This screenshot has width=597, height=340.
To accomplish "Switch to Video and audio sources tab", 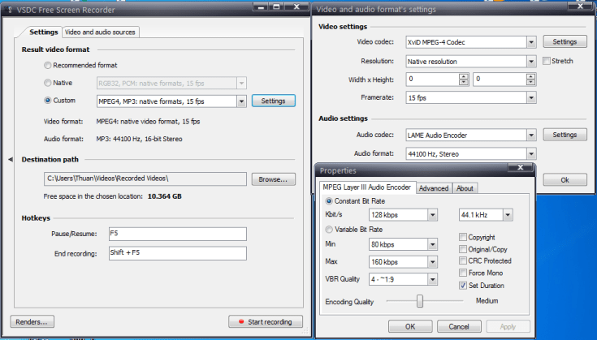I will click(102, 32).
